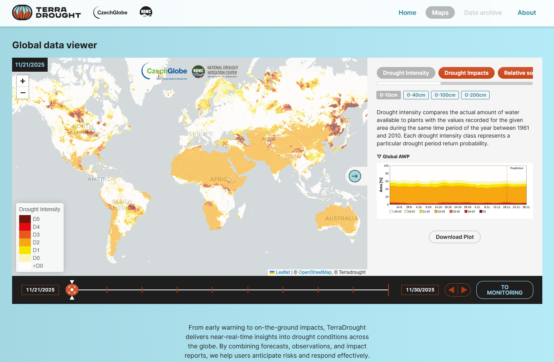Choose the 0-200cm soil depth option
This screenshot has height=362, width=554.
click(475, 95)
